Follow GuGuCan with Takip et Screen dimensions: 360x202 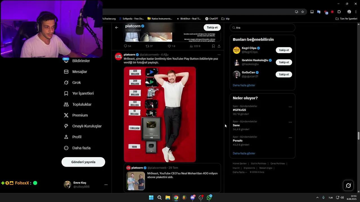pyautogui.click(x=284, y=74)
